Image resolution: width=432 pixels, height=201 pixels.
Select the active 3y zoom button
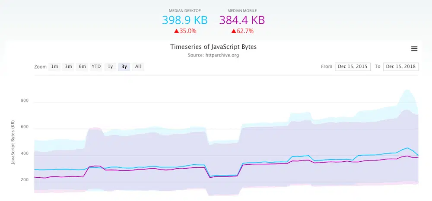124,66
